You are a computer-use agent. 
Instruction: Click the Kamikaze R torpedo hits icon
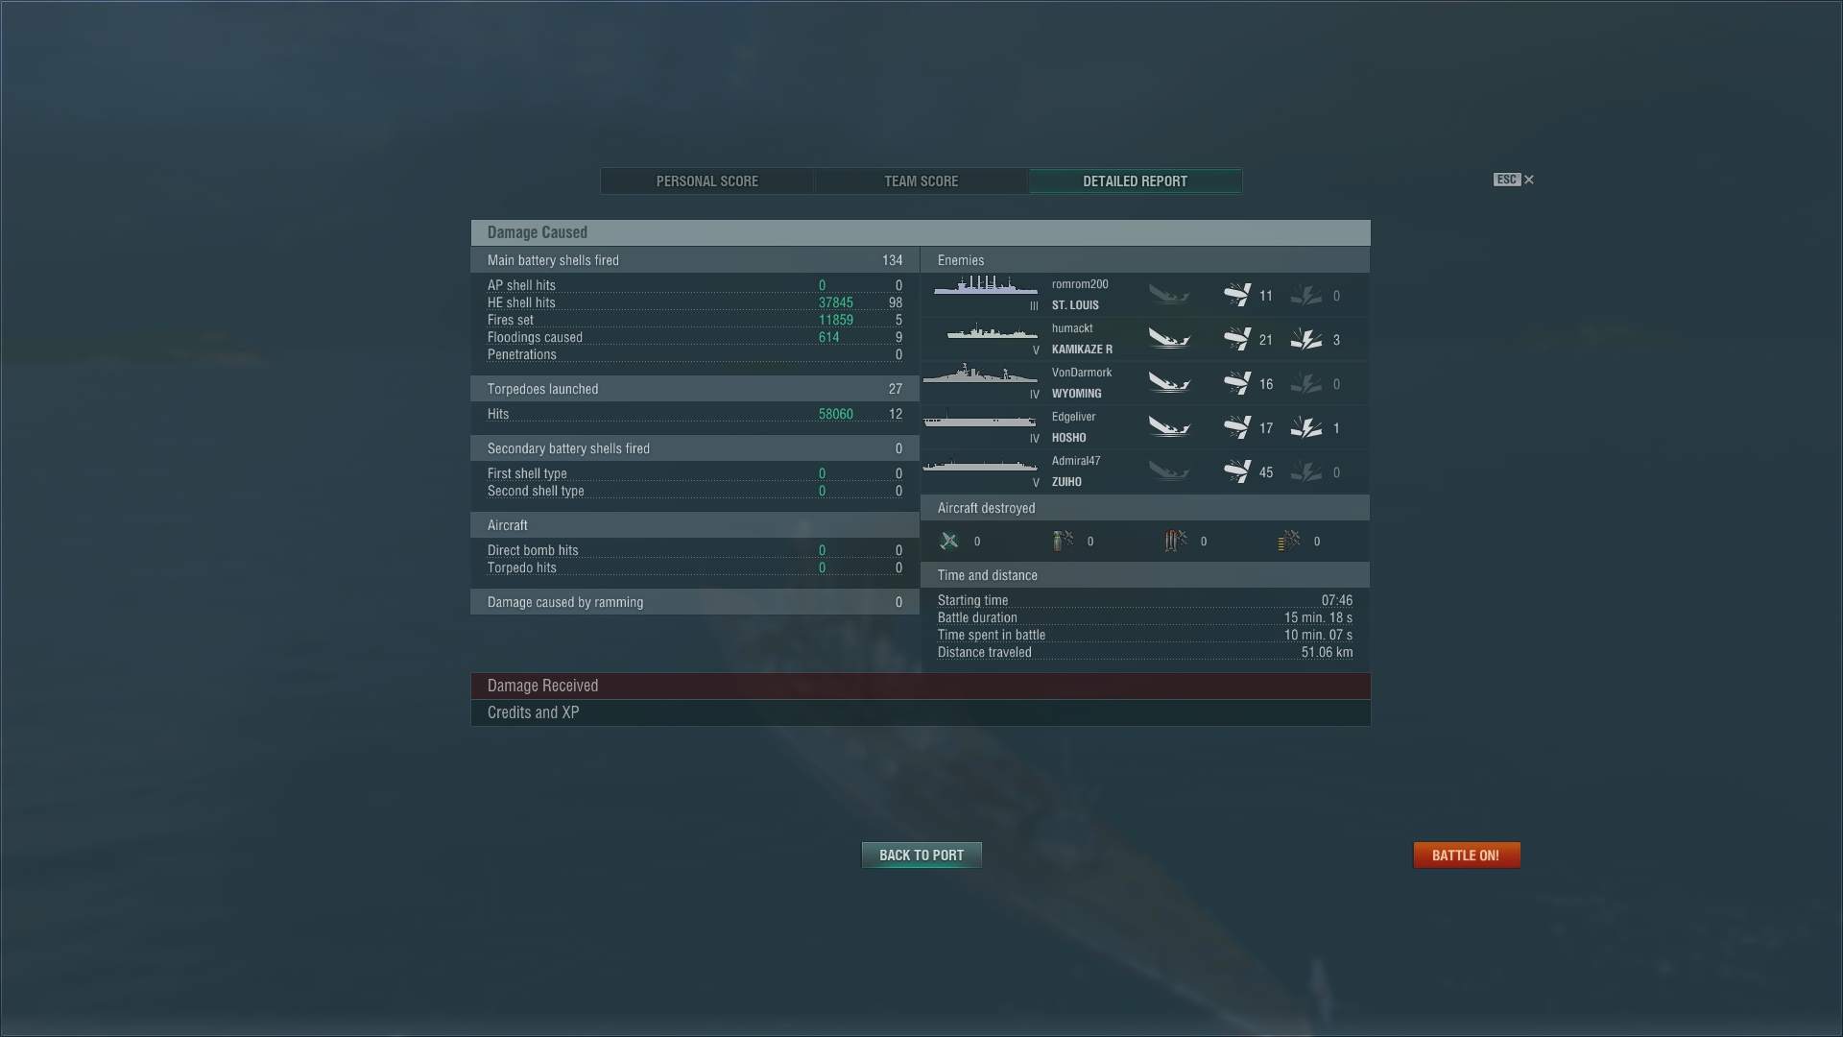1306,340
